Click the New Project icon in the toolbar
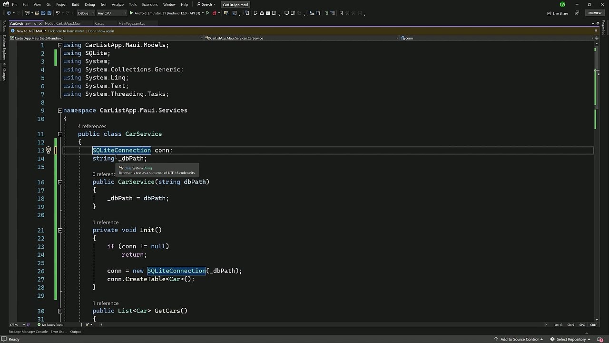Screen dimensions: 609x343 coord(28,13)
